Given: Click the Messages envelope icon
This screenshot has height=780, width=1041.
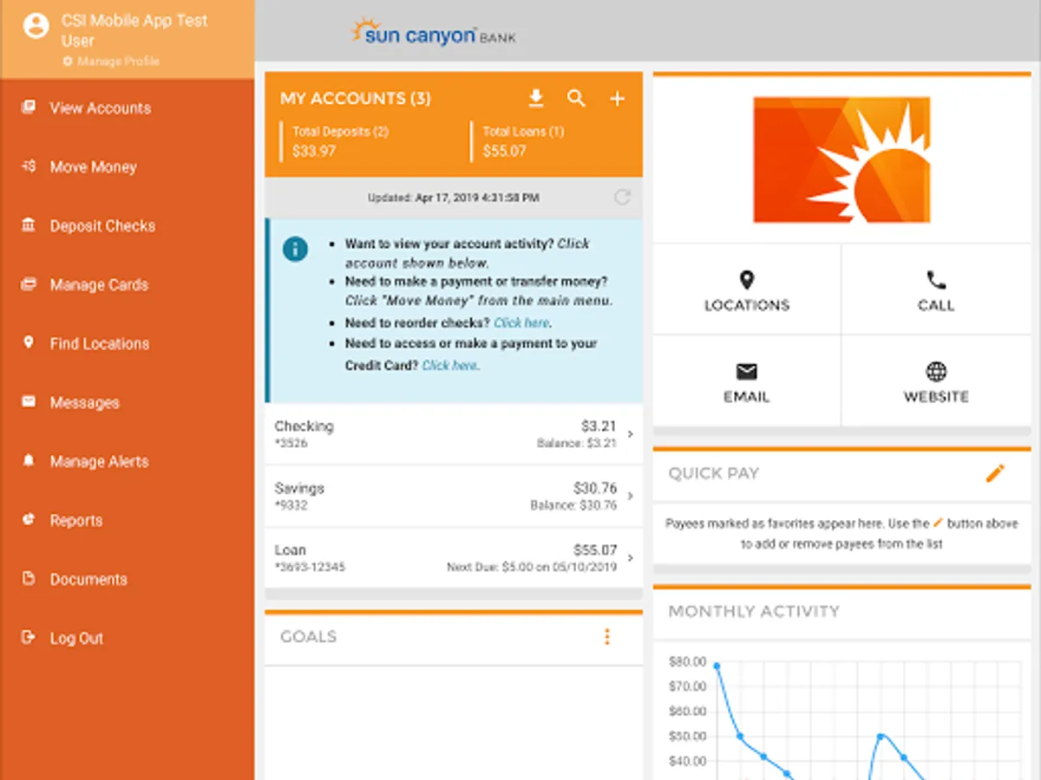Looking at the screenshot, I should pyautogui.click(x=29, y=402).
